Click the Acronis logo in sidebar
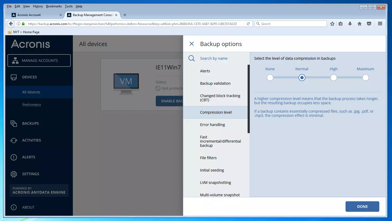 [x=30, y=44]
